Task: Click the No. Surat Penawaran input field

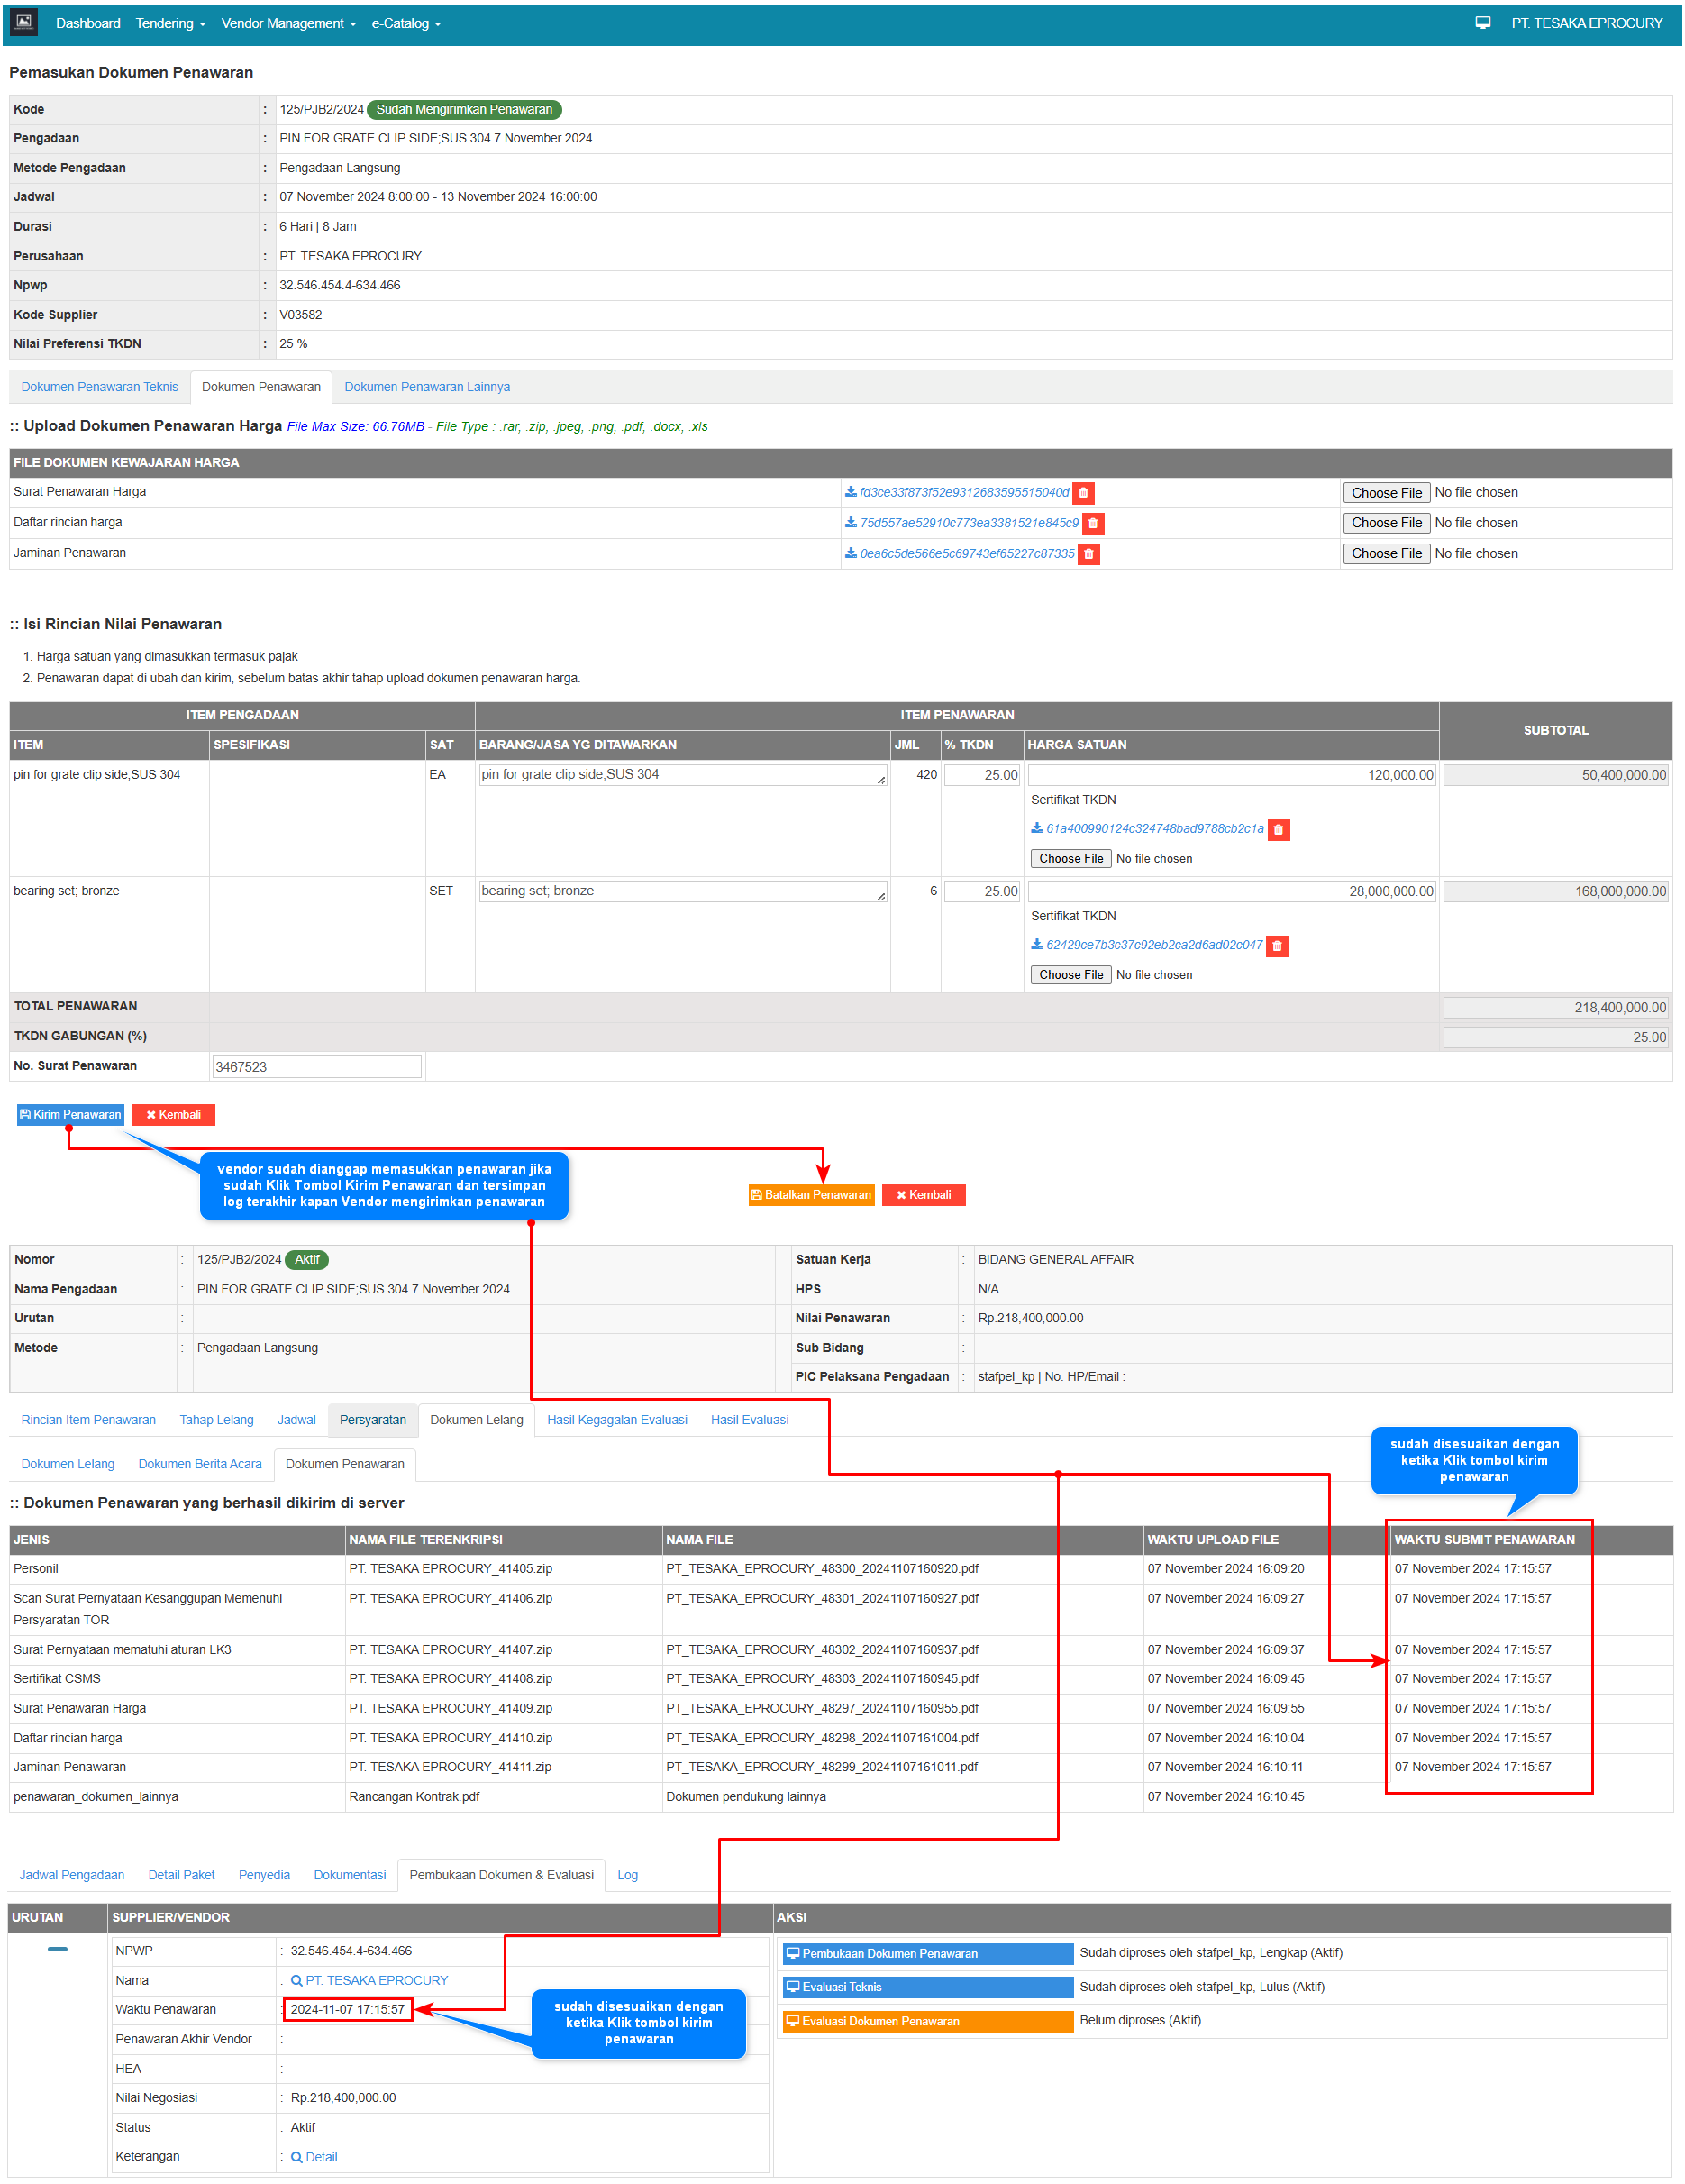Action: pos(315,1067)
